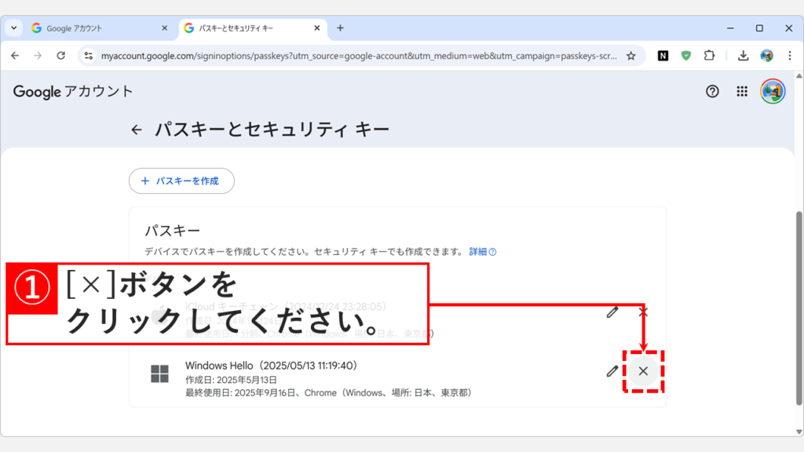The width and height of the screenshot is (804, 452).
Task: Open the 詳細 link about passkeys
Action: tap(479, 252)
